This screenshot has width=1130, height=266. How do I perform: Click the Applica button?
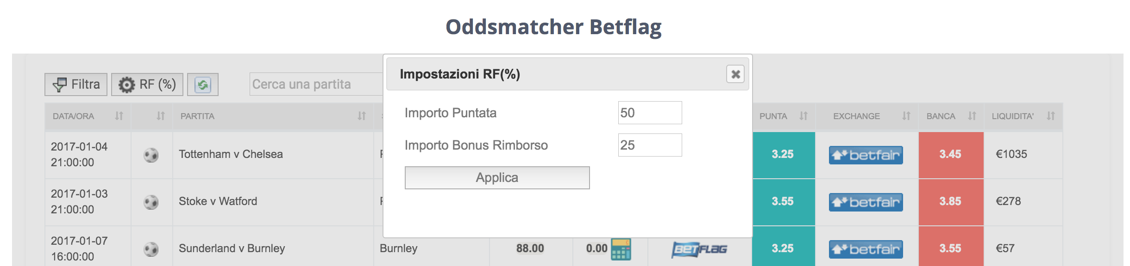point(497,178)
